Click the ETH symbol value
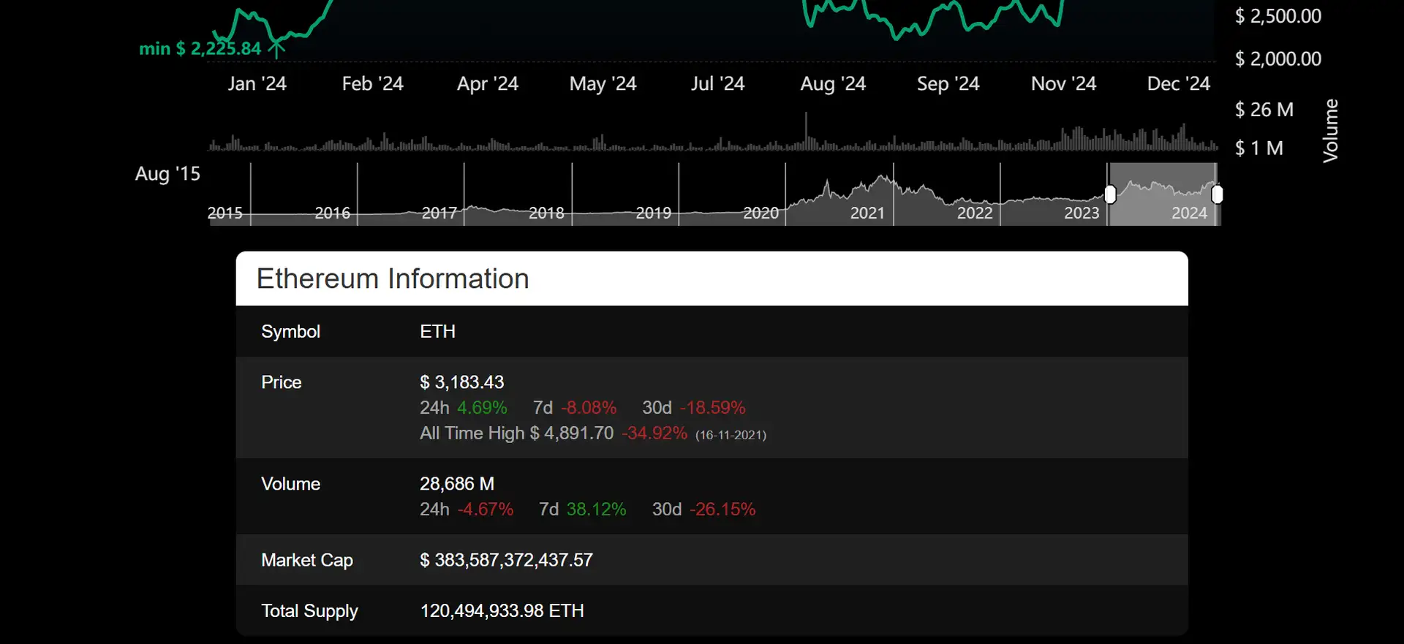Viewport: 1404px width, 644px height. 437,332
